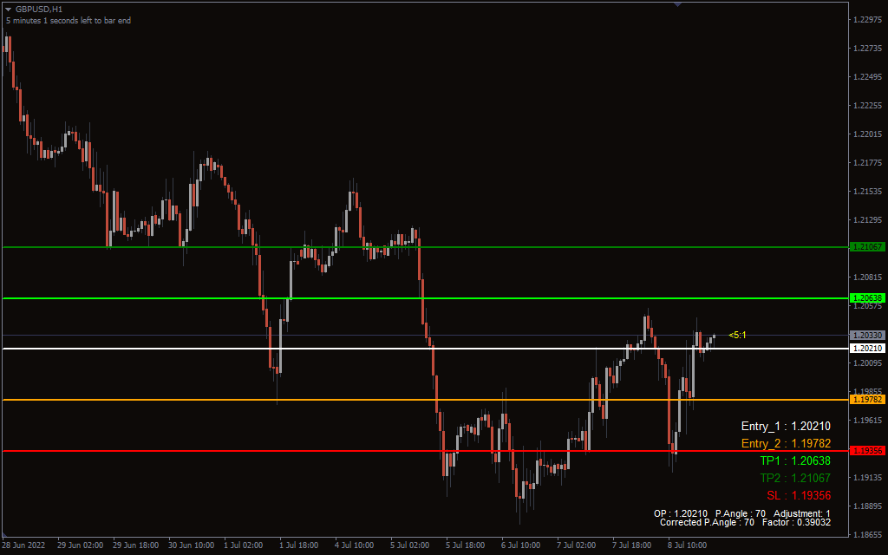Click the gray 1.20330 current price tag
The height and width of the screenshot is (555, 888).
pyautogui.click(x=867, y=335)
